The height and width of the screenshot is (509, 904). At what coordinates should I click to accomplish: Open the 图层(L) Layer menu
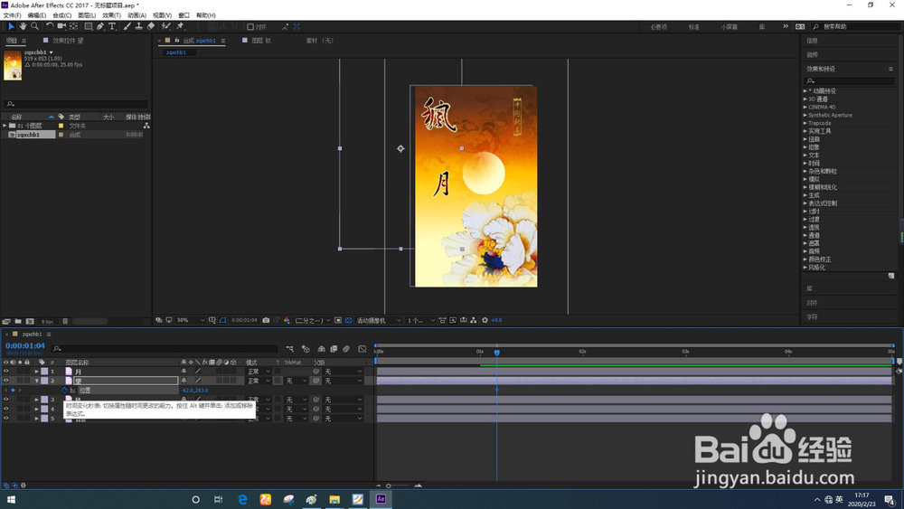87,15
